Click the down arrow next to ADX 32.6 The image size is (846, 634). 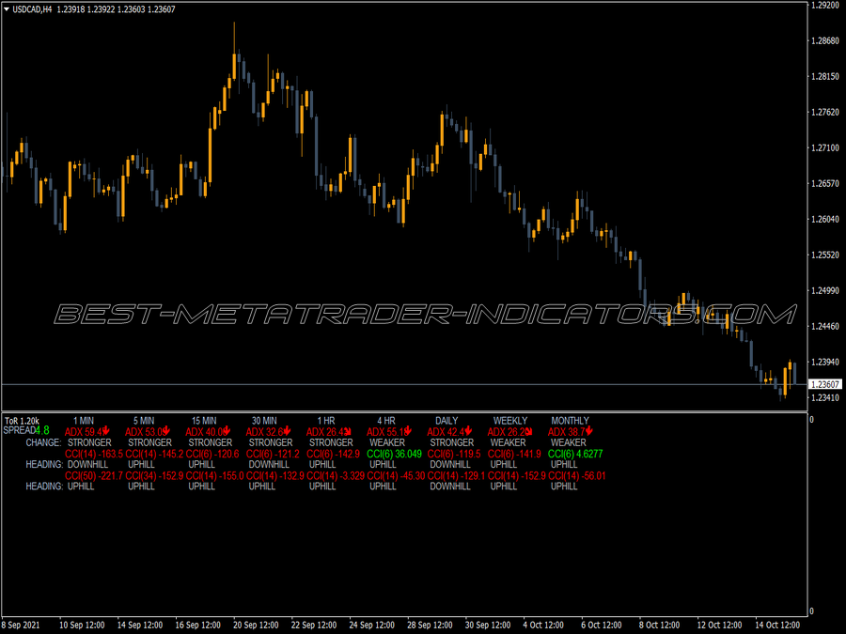click(288, 430)
